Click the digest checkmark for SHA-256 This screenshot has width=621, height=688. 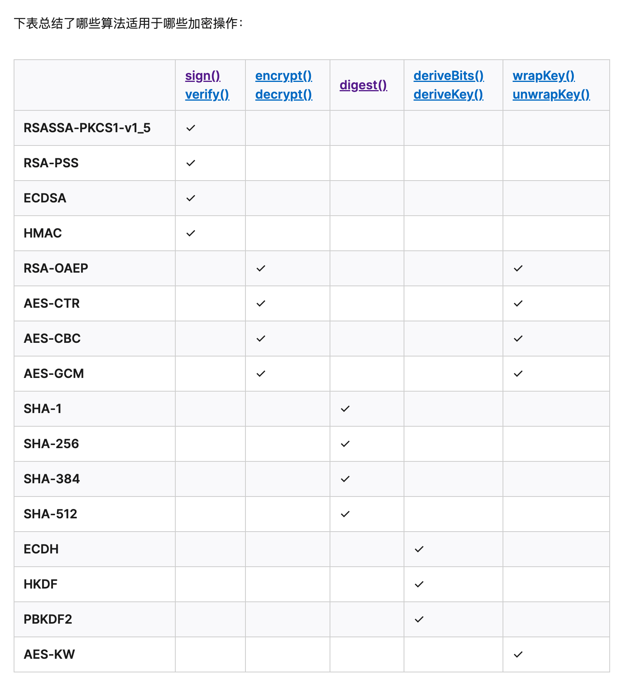pyautogui.click(x=345, y=444)
